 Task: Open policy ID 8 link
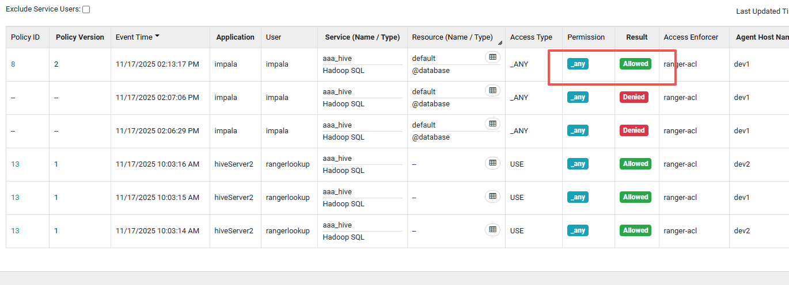click(x=13, y=64)
